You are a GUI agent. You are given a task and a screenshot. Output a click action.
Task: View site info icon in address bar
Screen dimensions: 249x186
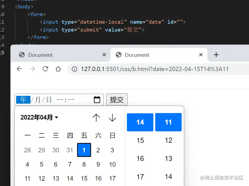(x=74, y=69)
